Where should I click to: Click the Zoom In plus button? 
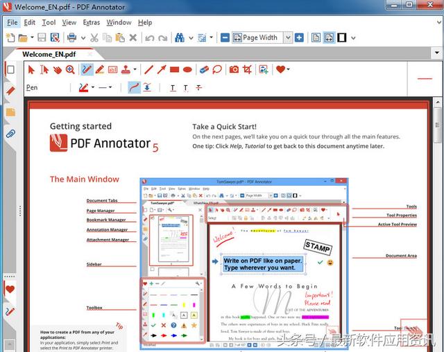point(299,37)
